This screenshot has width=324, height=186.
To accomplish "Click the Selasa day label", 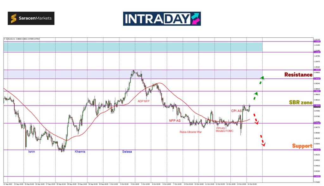I will (x=127, y=152).
